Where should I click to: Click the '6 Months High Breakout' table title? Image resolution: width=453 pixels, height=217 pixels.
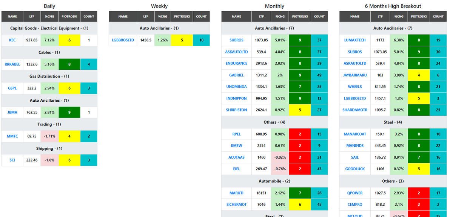coord(393,6)
